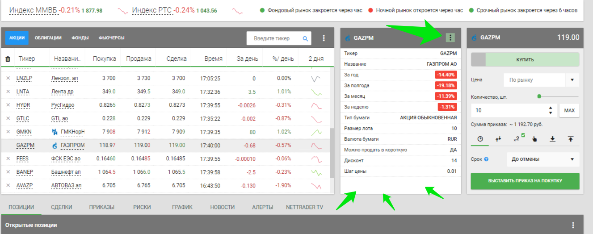
Task: Sort the table by Время column
Action: [213, 58]
